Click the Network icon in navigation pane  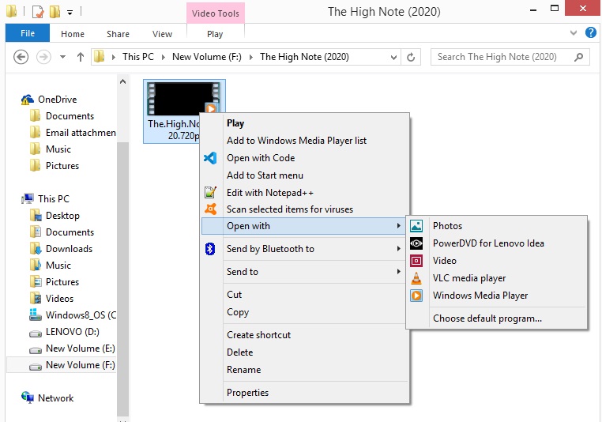point(28,398)
